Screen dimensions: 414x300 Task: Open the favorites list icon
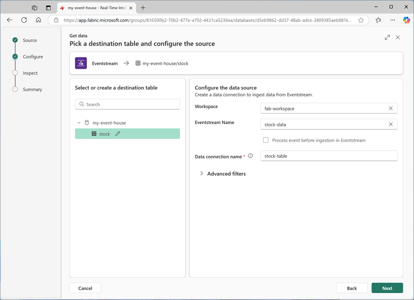tap(378, 20)
